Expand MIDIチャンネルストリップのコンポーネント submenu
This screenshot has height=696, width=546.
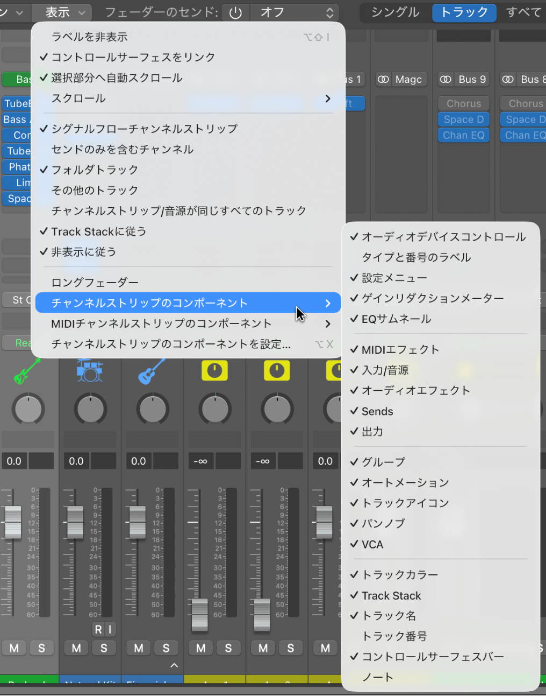click(188, 324)
